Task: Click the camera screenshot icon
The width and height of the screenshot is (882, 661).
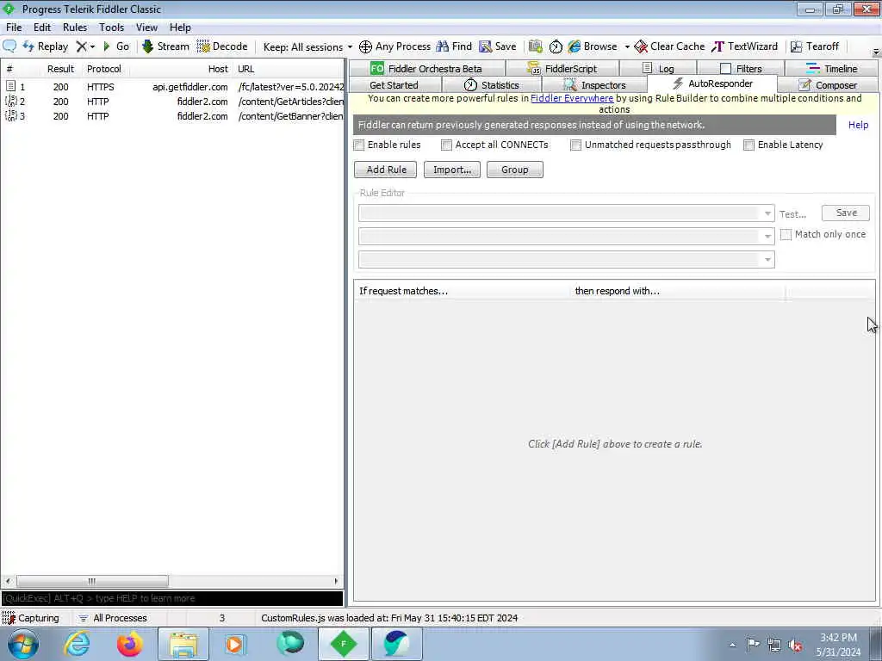Action: coord(536,46)
